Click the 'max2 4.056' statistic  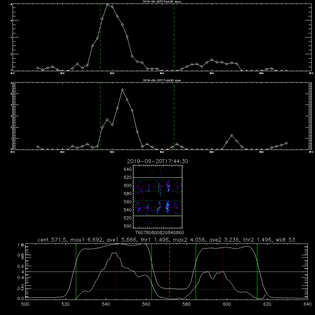(x=189, y=240)
